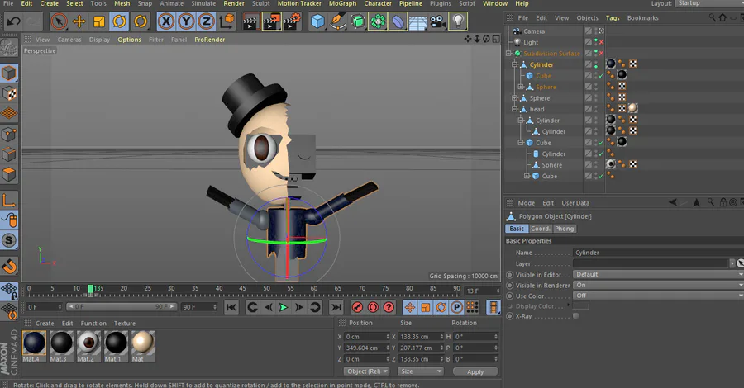
Task: Toggle Y axis lock
Action: click(x=186, y=21)
